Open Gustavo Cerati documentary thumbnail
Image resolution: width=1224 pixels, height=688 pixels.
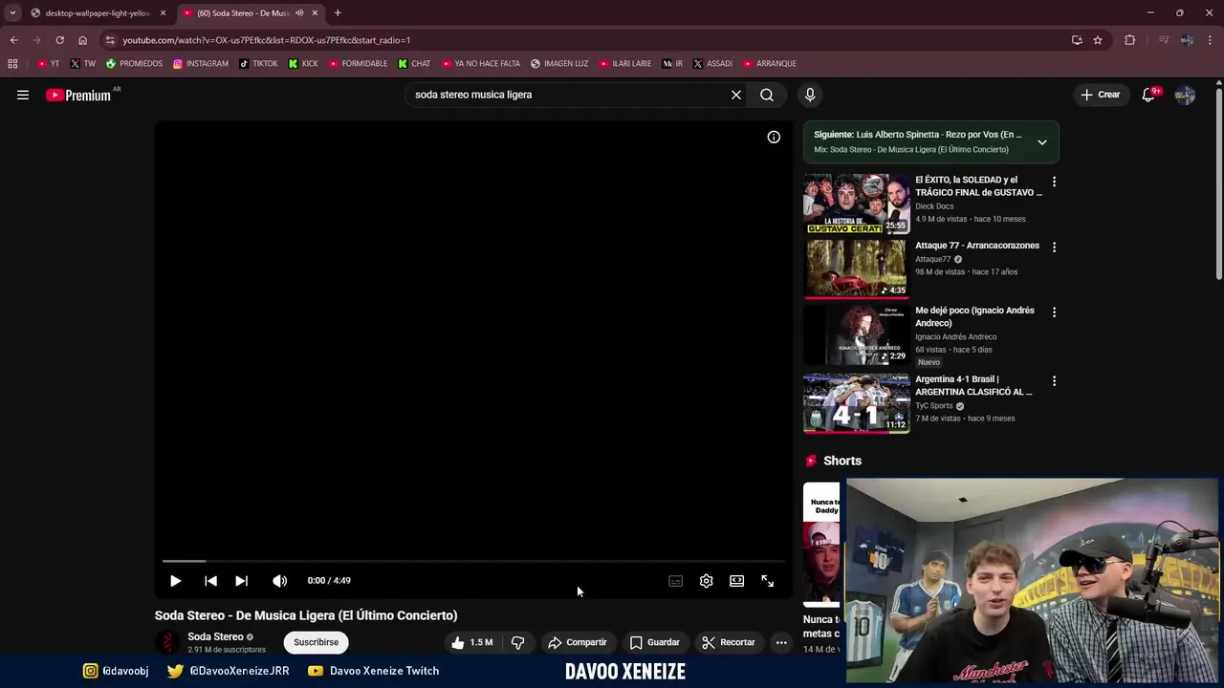click(x=857, y=204)
